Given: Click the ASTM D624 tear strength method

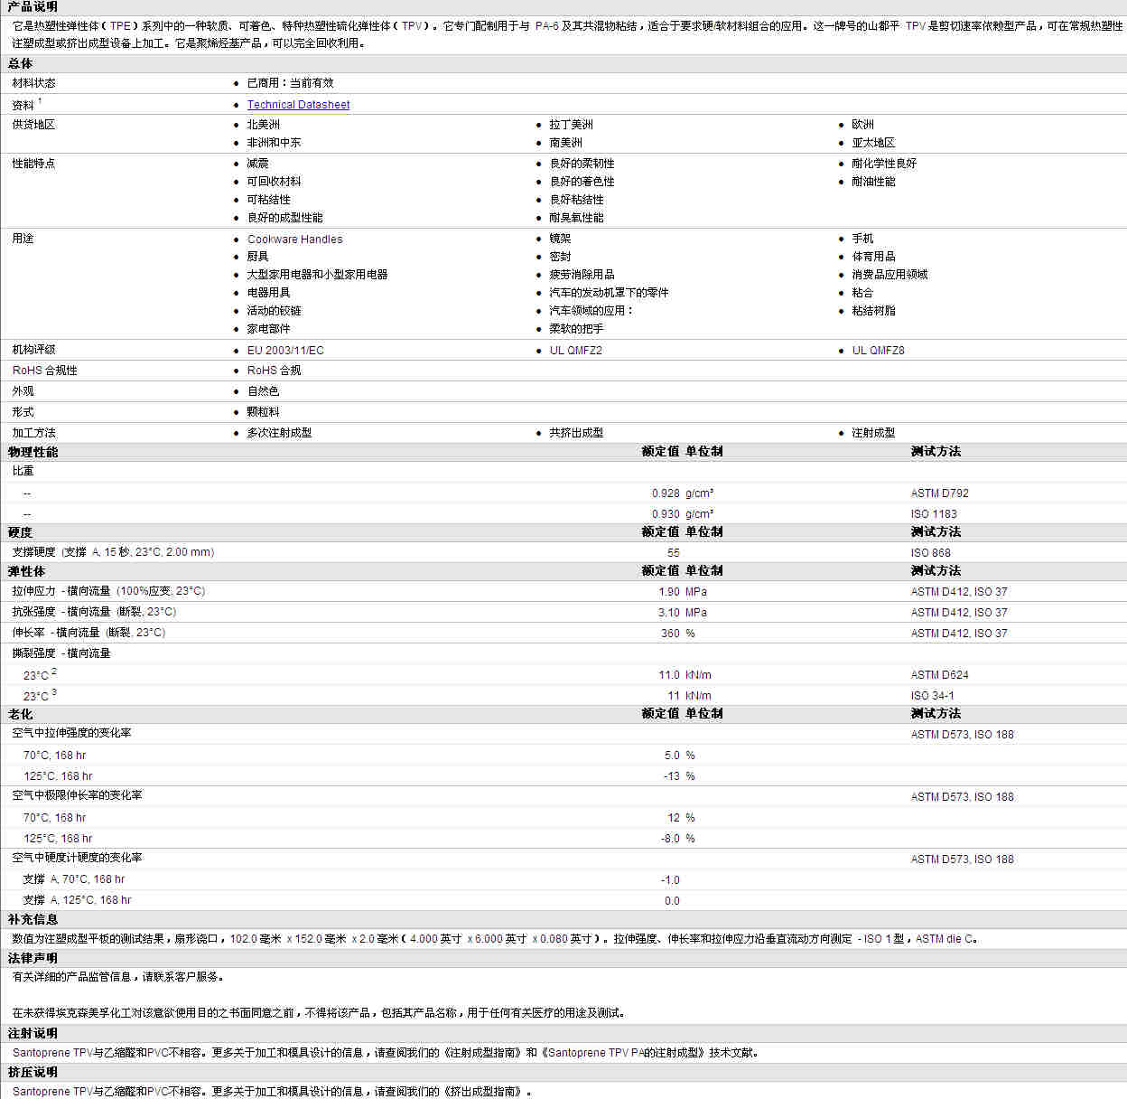Looking at the screenshot, I should pyautogui.click(x=939, y=675).
